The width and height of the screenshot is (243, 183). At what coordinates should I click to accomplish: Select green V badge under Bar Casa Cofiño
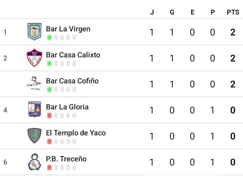tap(49, 89)
